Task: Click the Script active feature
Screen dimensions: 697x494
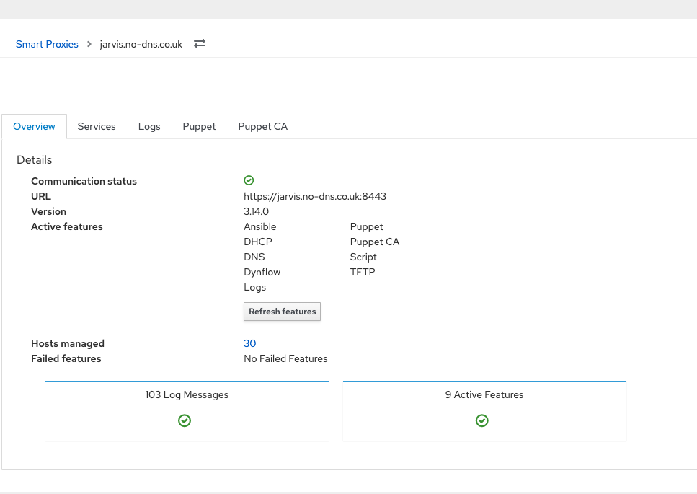Action: [363, 257]
